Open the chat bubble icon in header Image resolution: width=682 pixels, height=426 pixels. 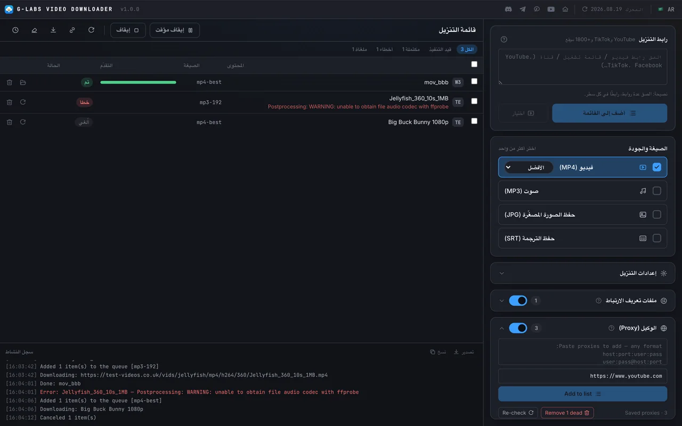click(537, 9)
